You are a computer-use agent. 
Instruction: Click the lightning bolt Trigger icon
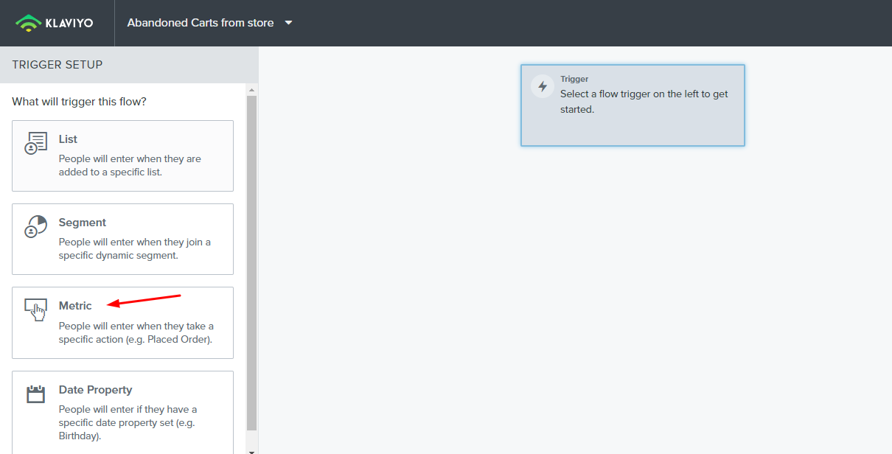[543, 86]
